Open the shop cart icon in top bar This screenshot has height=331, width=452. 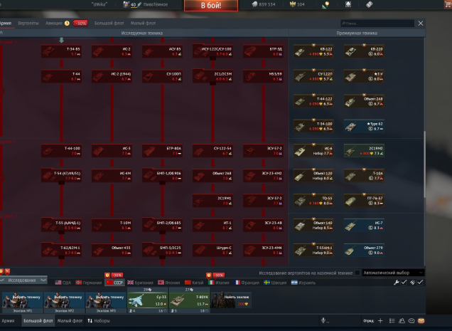tap(448, 4)
